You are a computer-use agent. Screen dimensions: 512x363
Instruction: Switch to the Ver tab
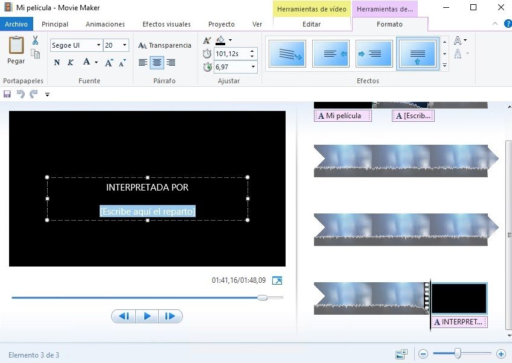pyautogui.click(x=257, y=25)
